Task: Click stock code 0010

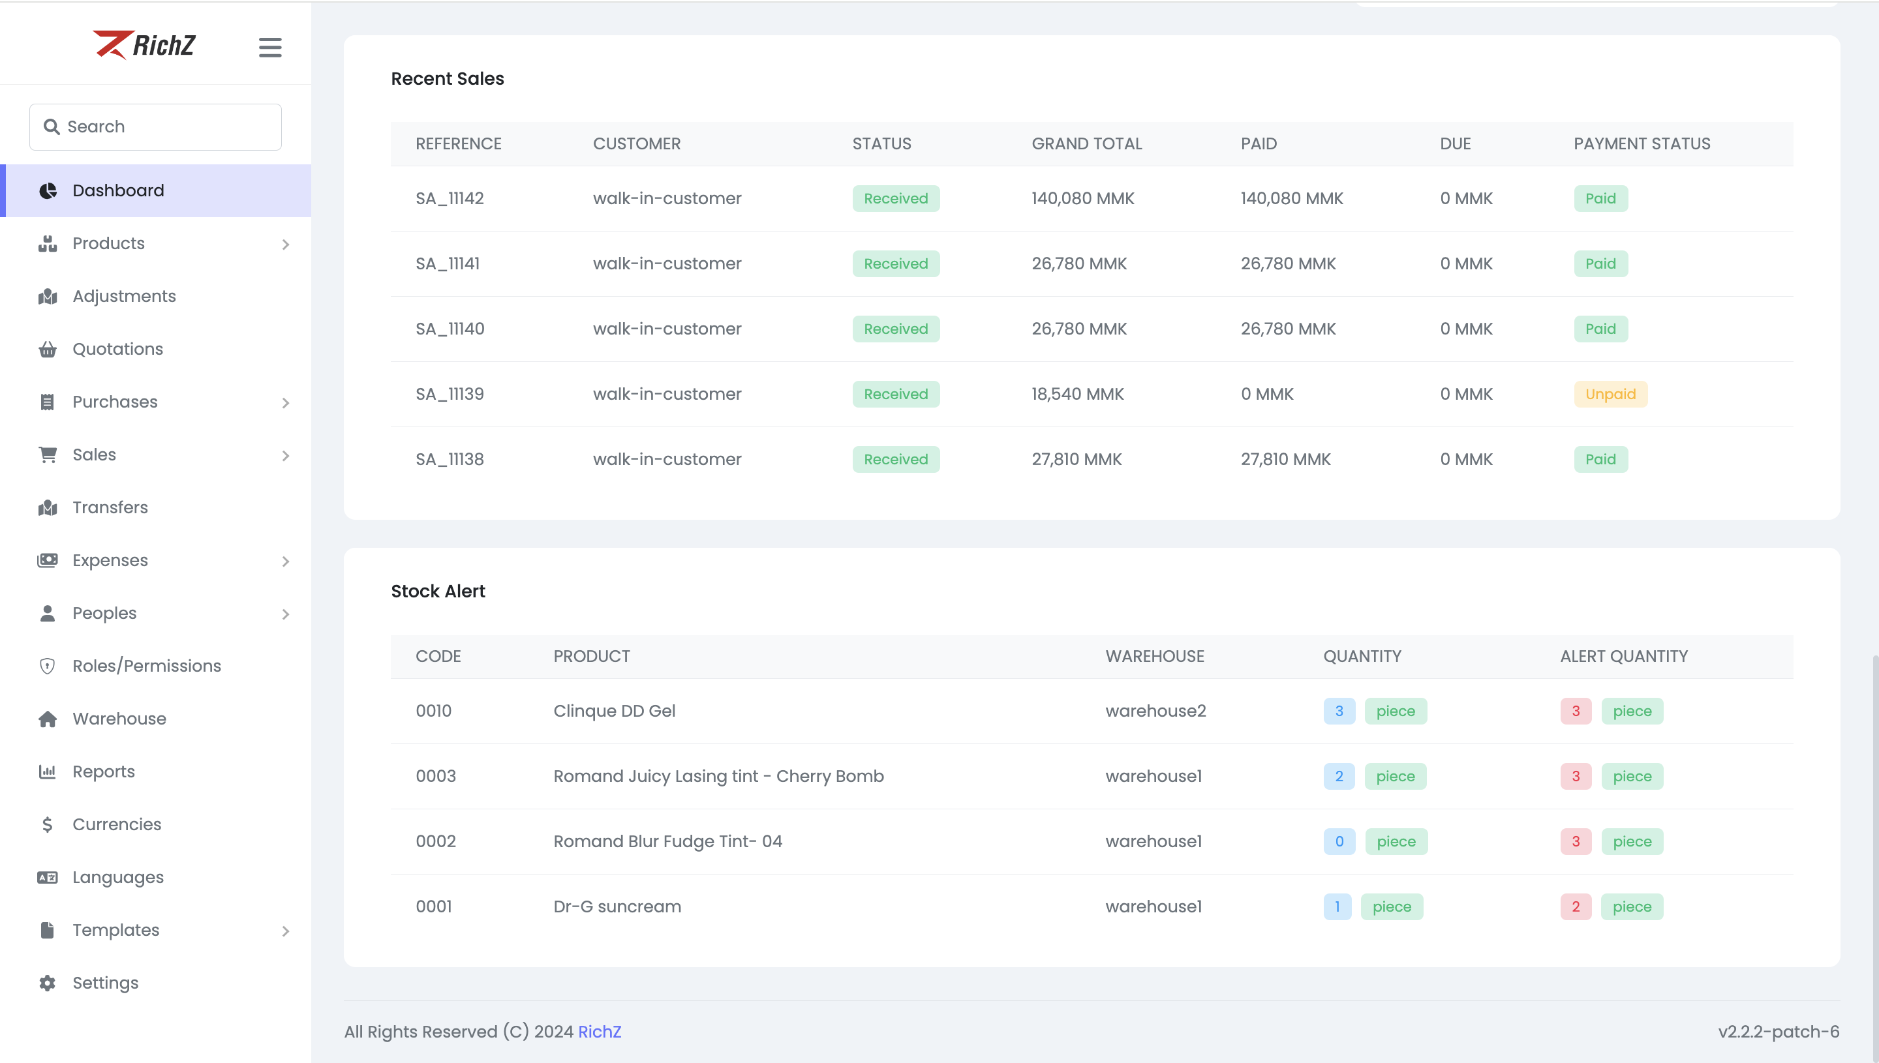Action: click(x=434, y=711)
